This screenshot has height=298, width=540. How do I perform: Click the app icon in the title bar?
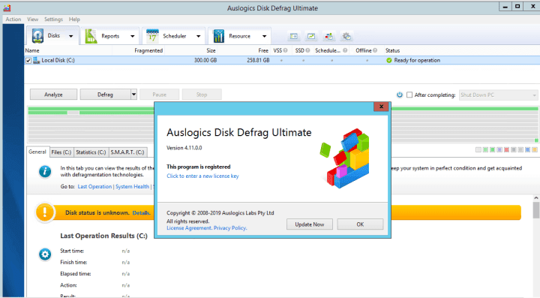7,8
